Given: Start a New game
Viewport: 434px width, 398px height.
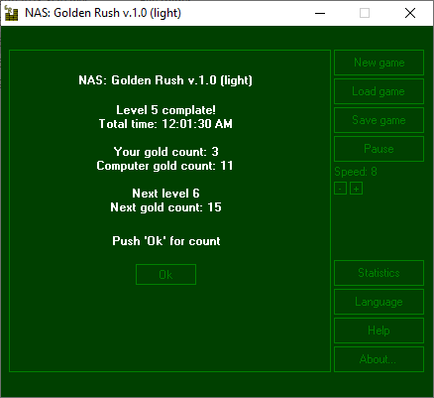Looking at the screenshot, I should [379, 63].
